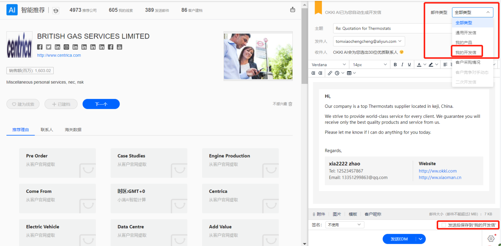The image size is (501, 246).
Task: Select 我的产品 option
Action: 472,43
